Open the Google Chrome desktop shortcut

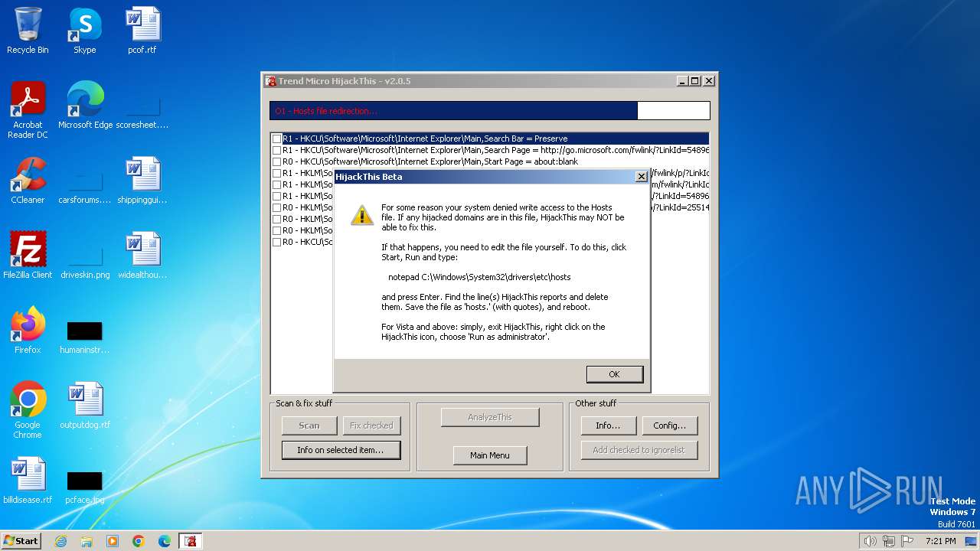[28, 409]
